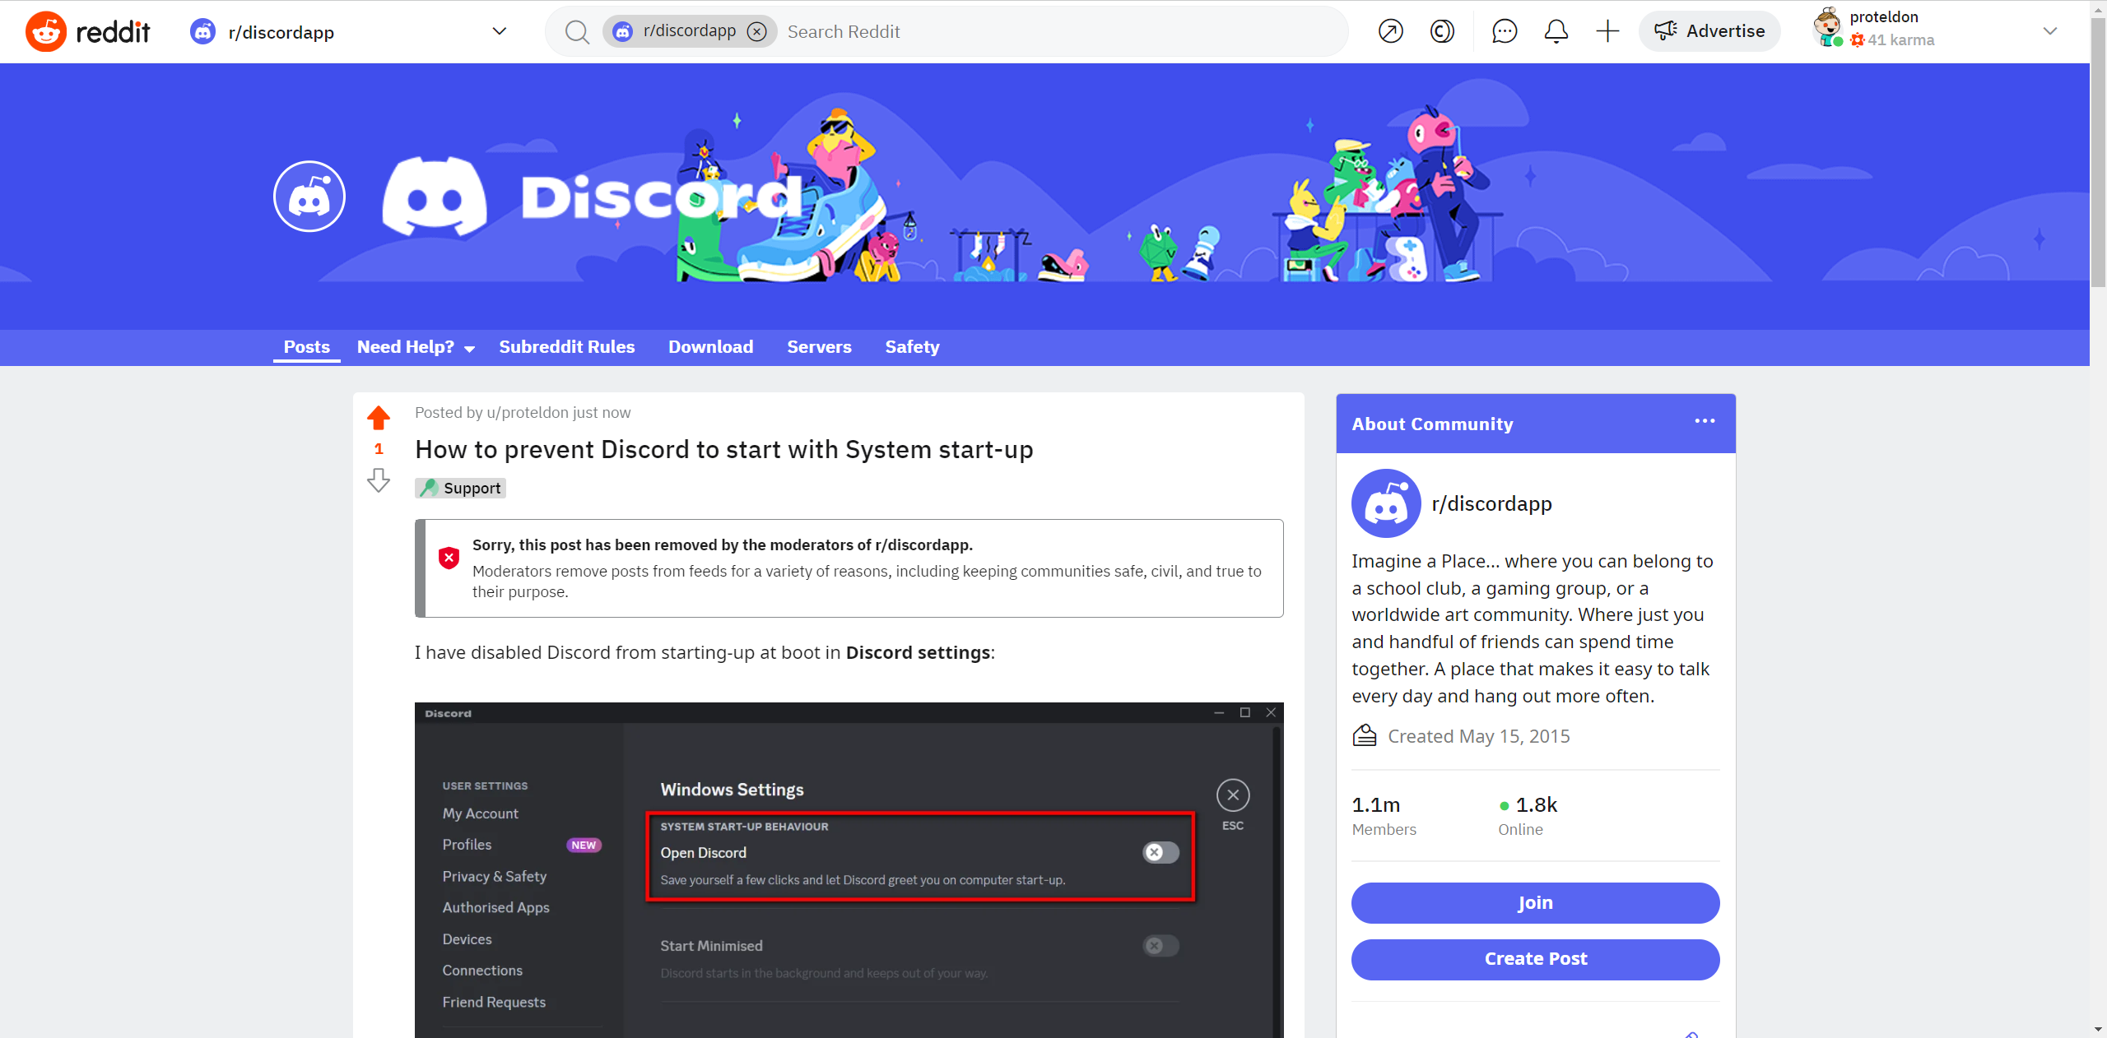2107x1038 pixels.
Task: Click the plus create post icon
Action: point(1607,31)
